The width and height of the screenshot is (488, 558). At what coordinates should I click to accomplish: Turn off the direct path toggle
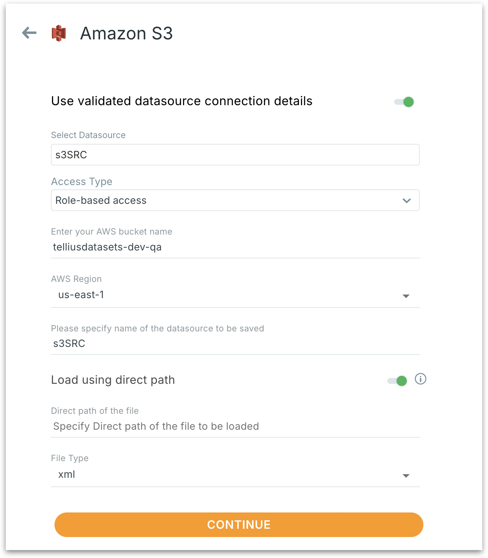coord(397,381)
